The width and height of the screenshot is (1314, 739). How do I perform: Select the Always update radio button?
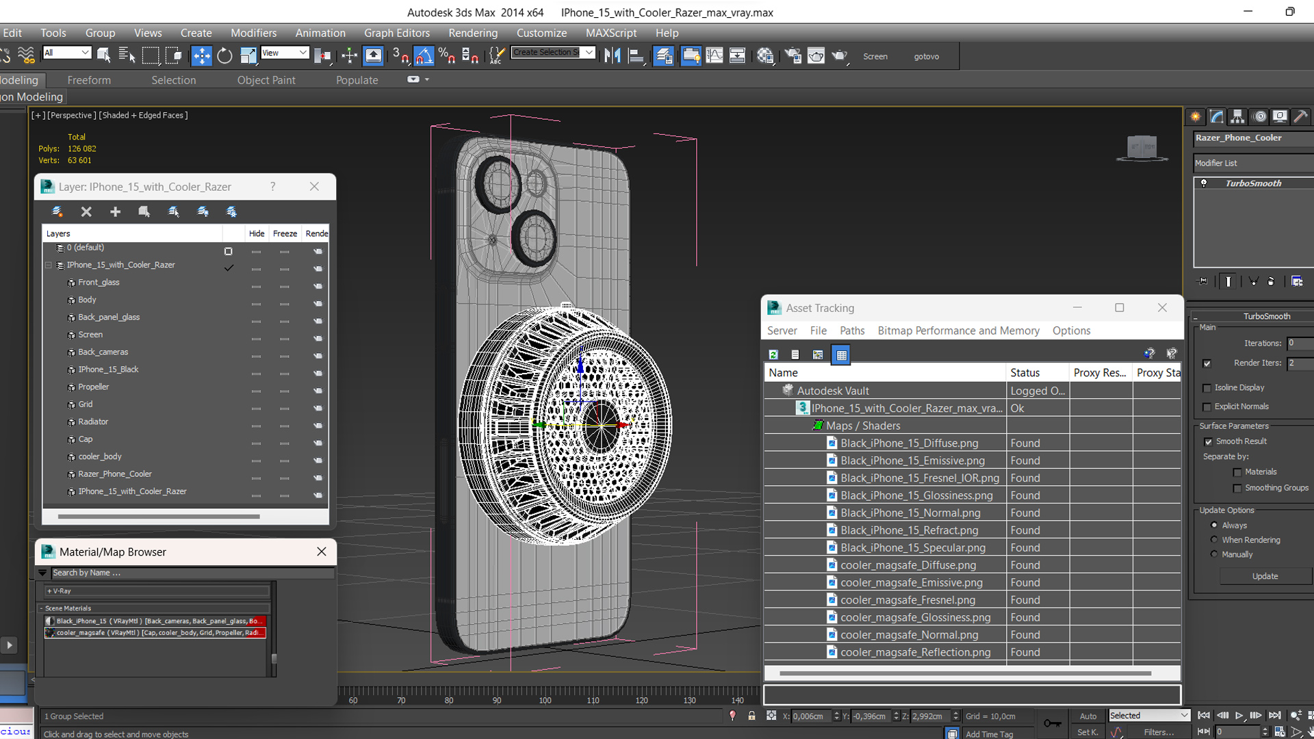click(x=1214, y=525)
